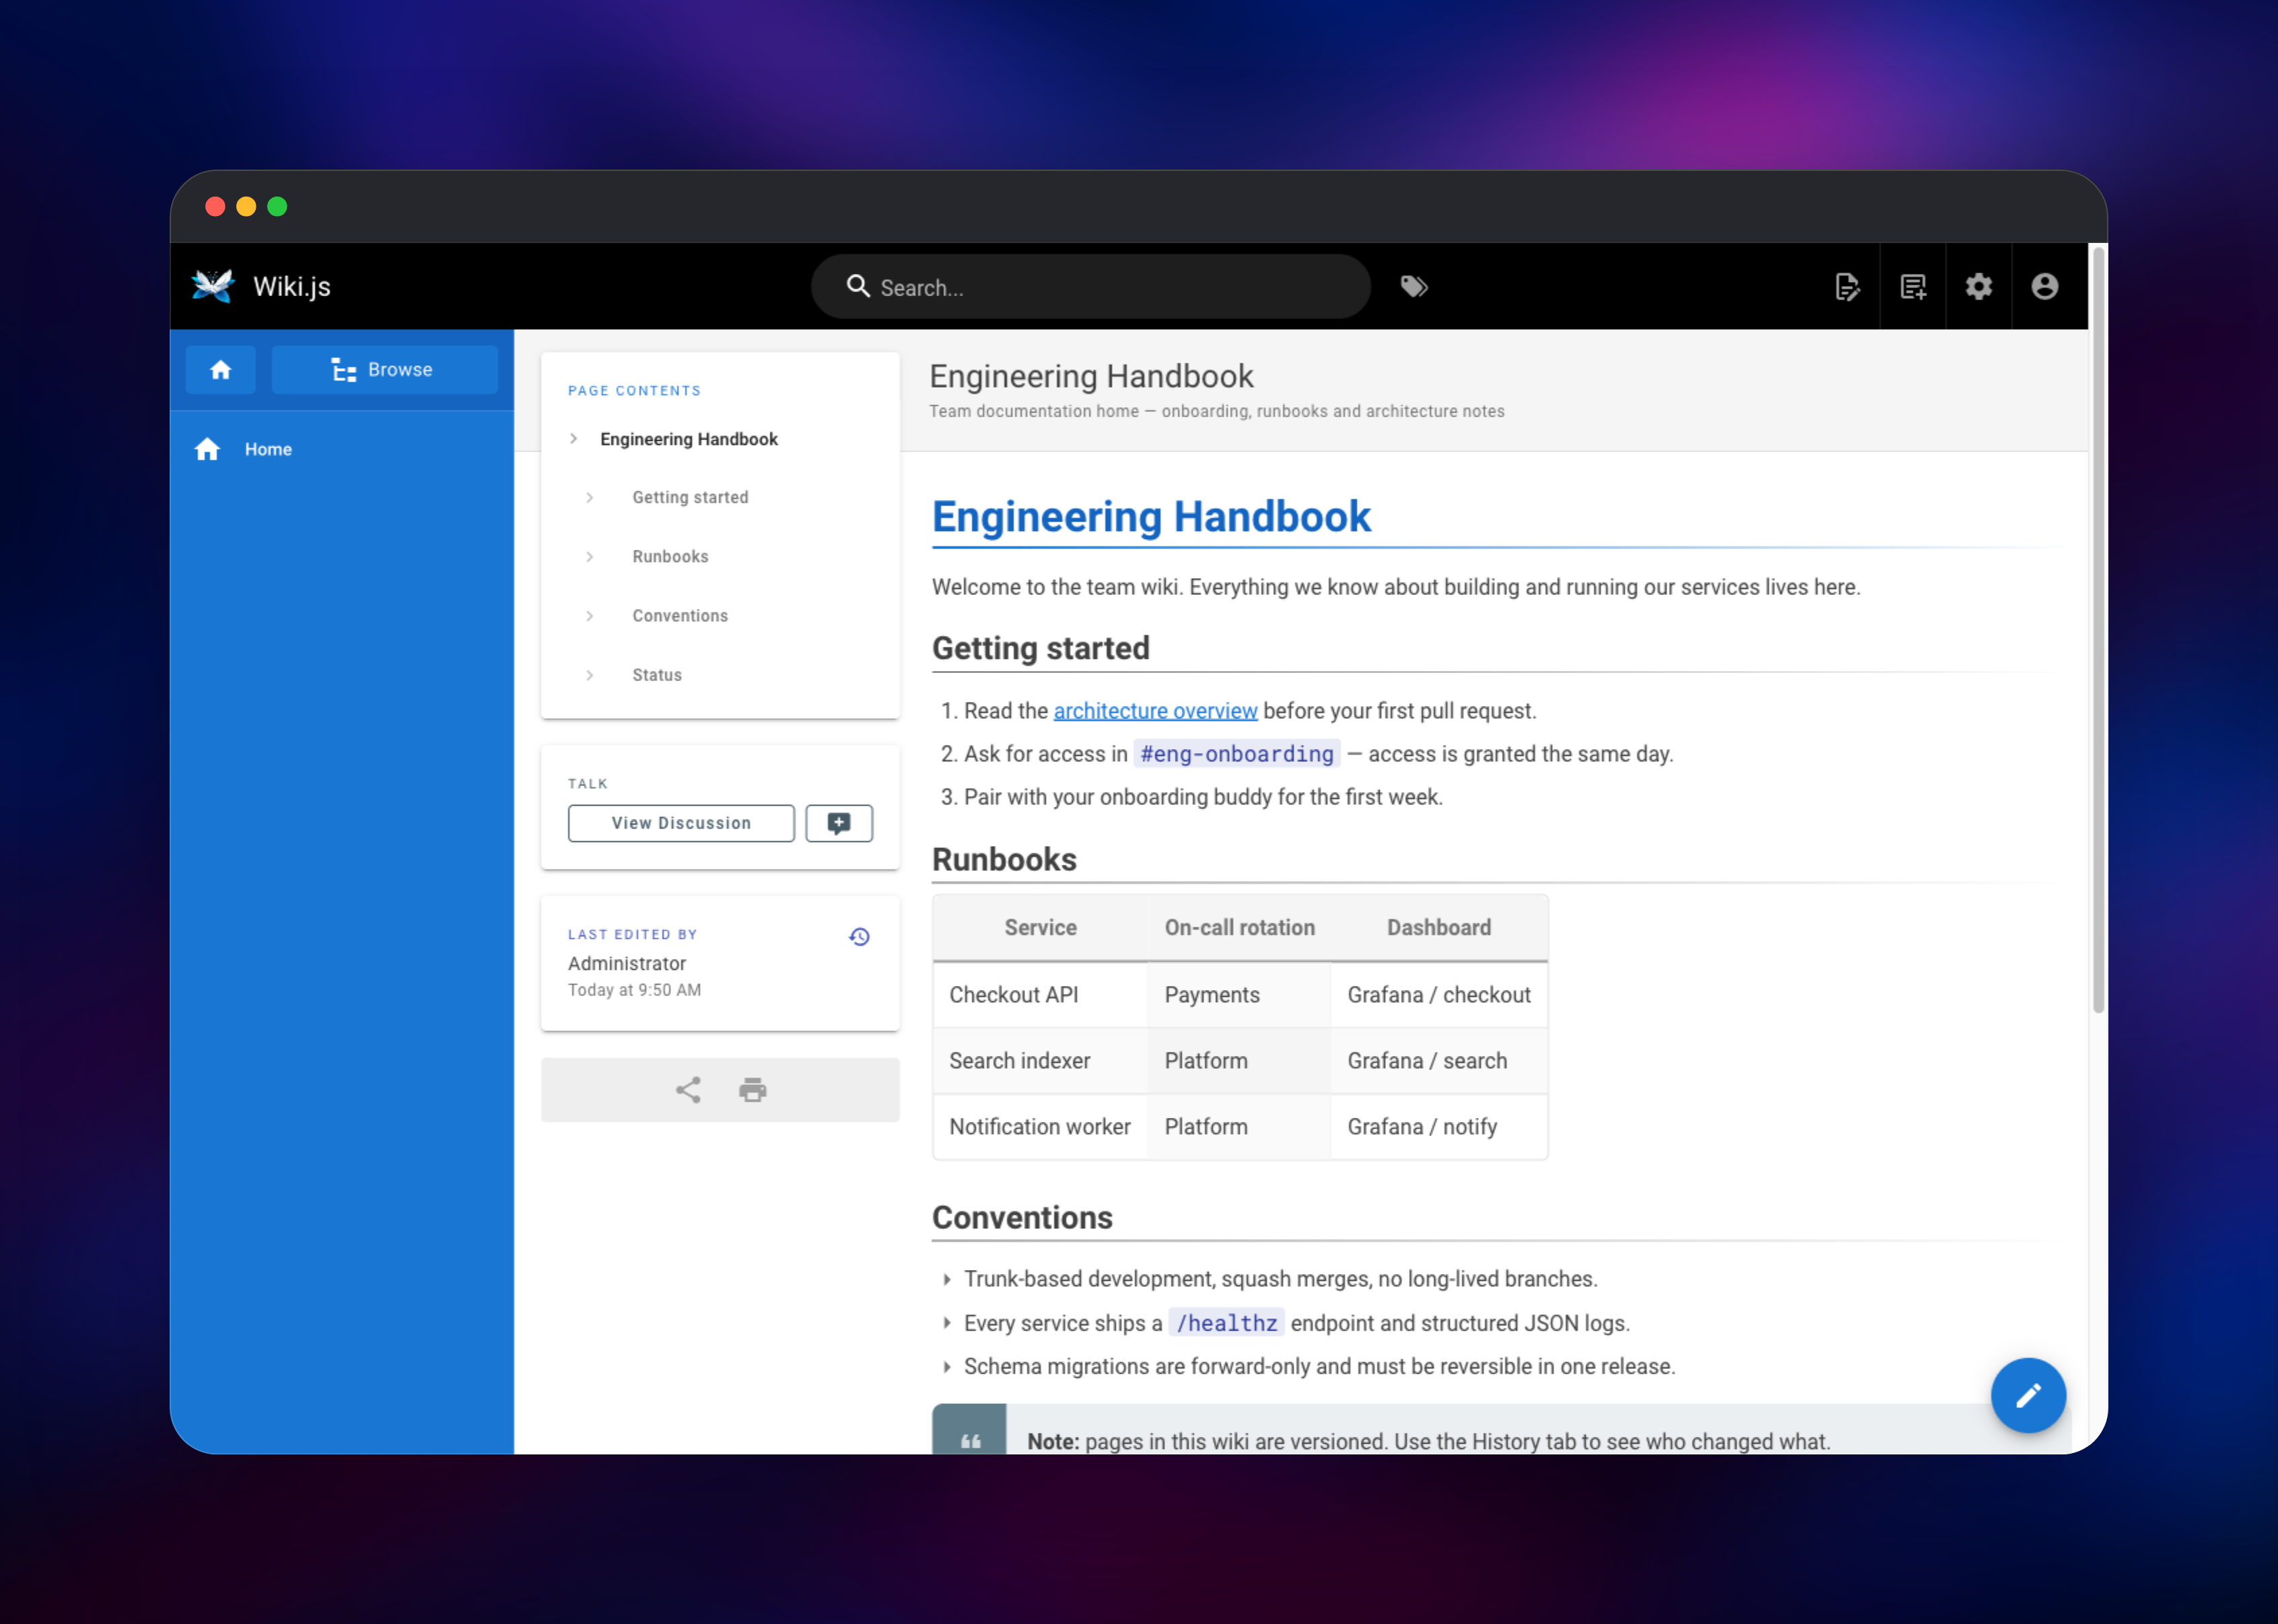Click the Getting started section heading

click(1040, 648)
